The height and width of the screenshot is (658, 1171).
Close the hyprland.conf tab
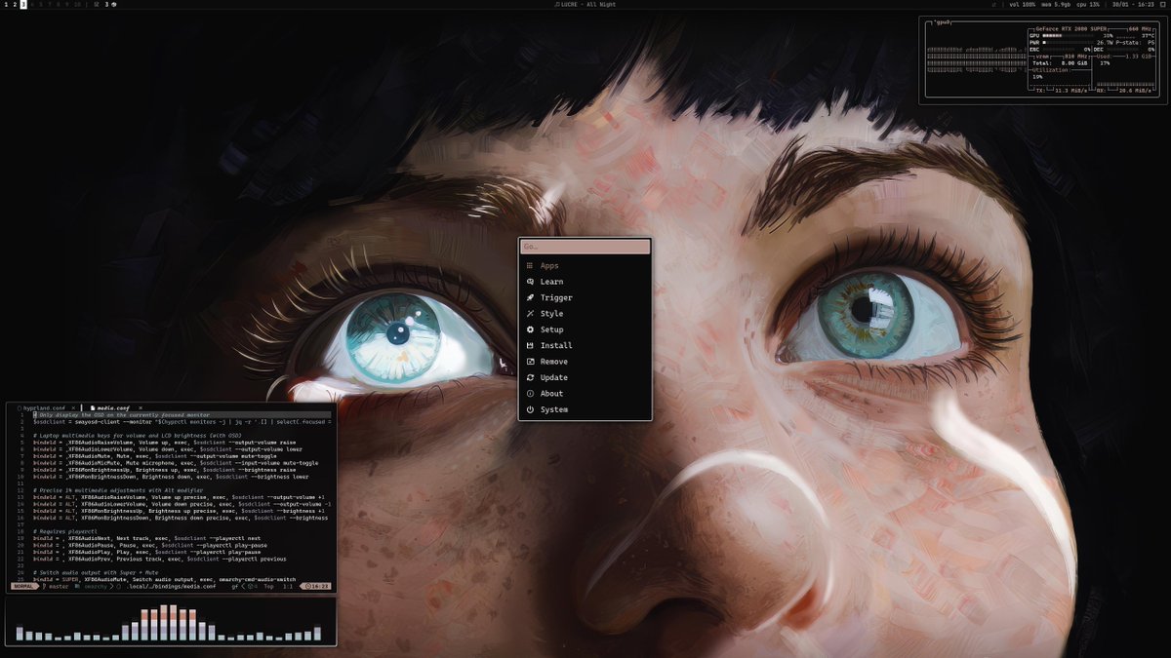[73, 407]
